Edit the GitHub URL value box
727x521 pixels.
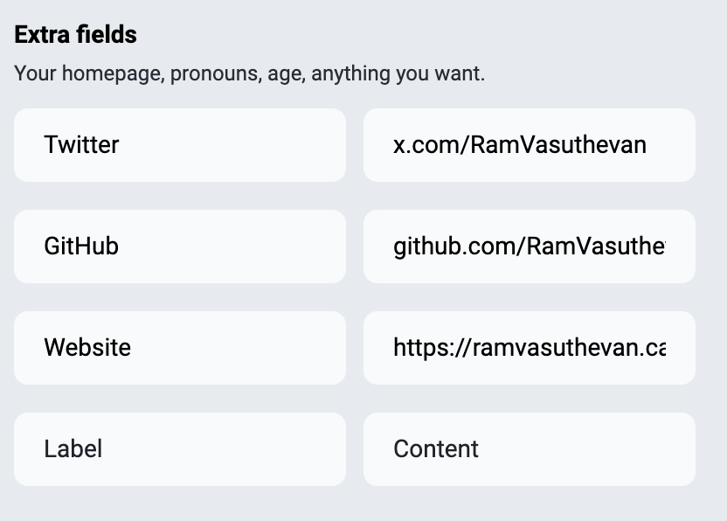click(529, 247)
